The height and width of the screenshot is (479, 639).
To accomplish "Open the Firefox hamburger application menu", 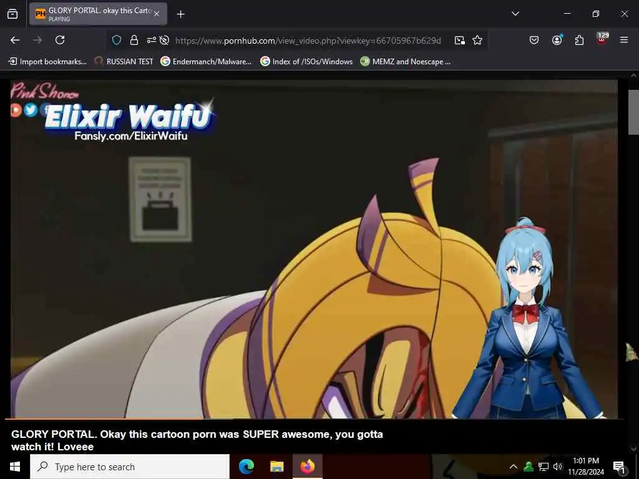I will (624, 40).
